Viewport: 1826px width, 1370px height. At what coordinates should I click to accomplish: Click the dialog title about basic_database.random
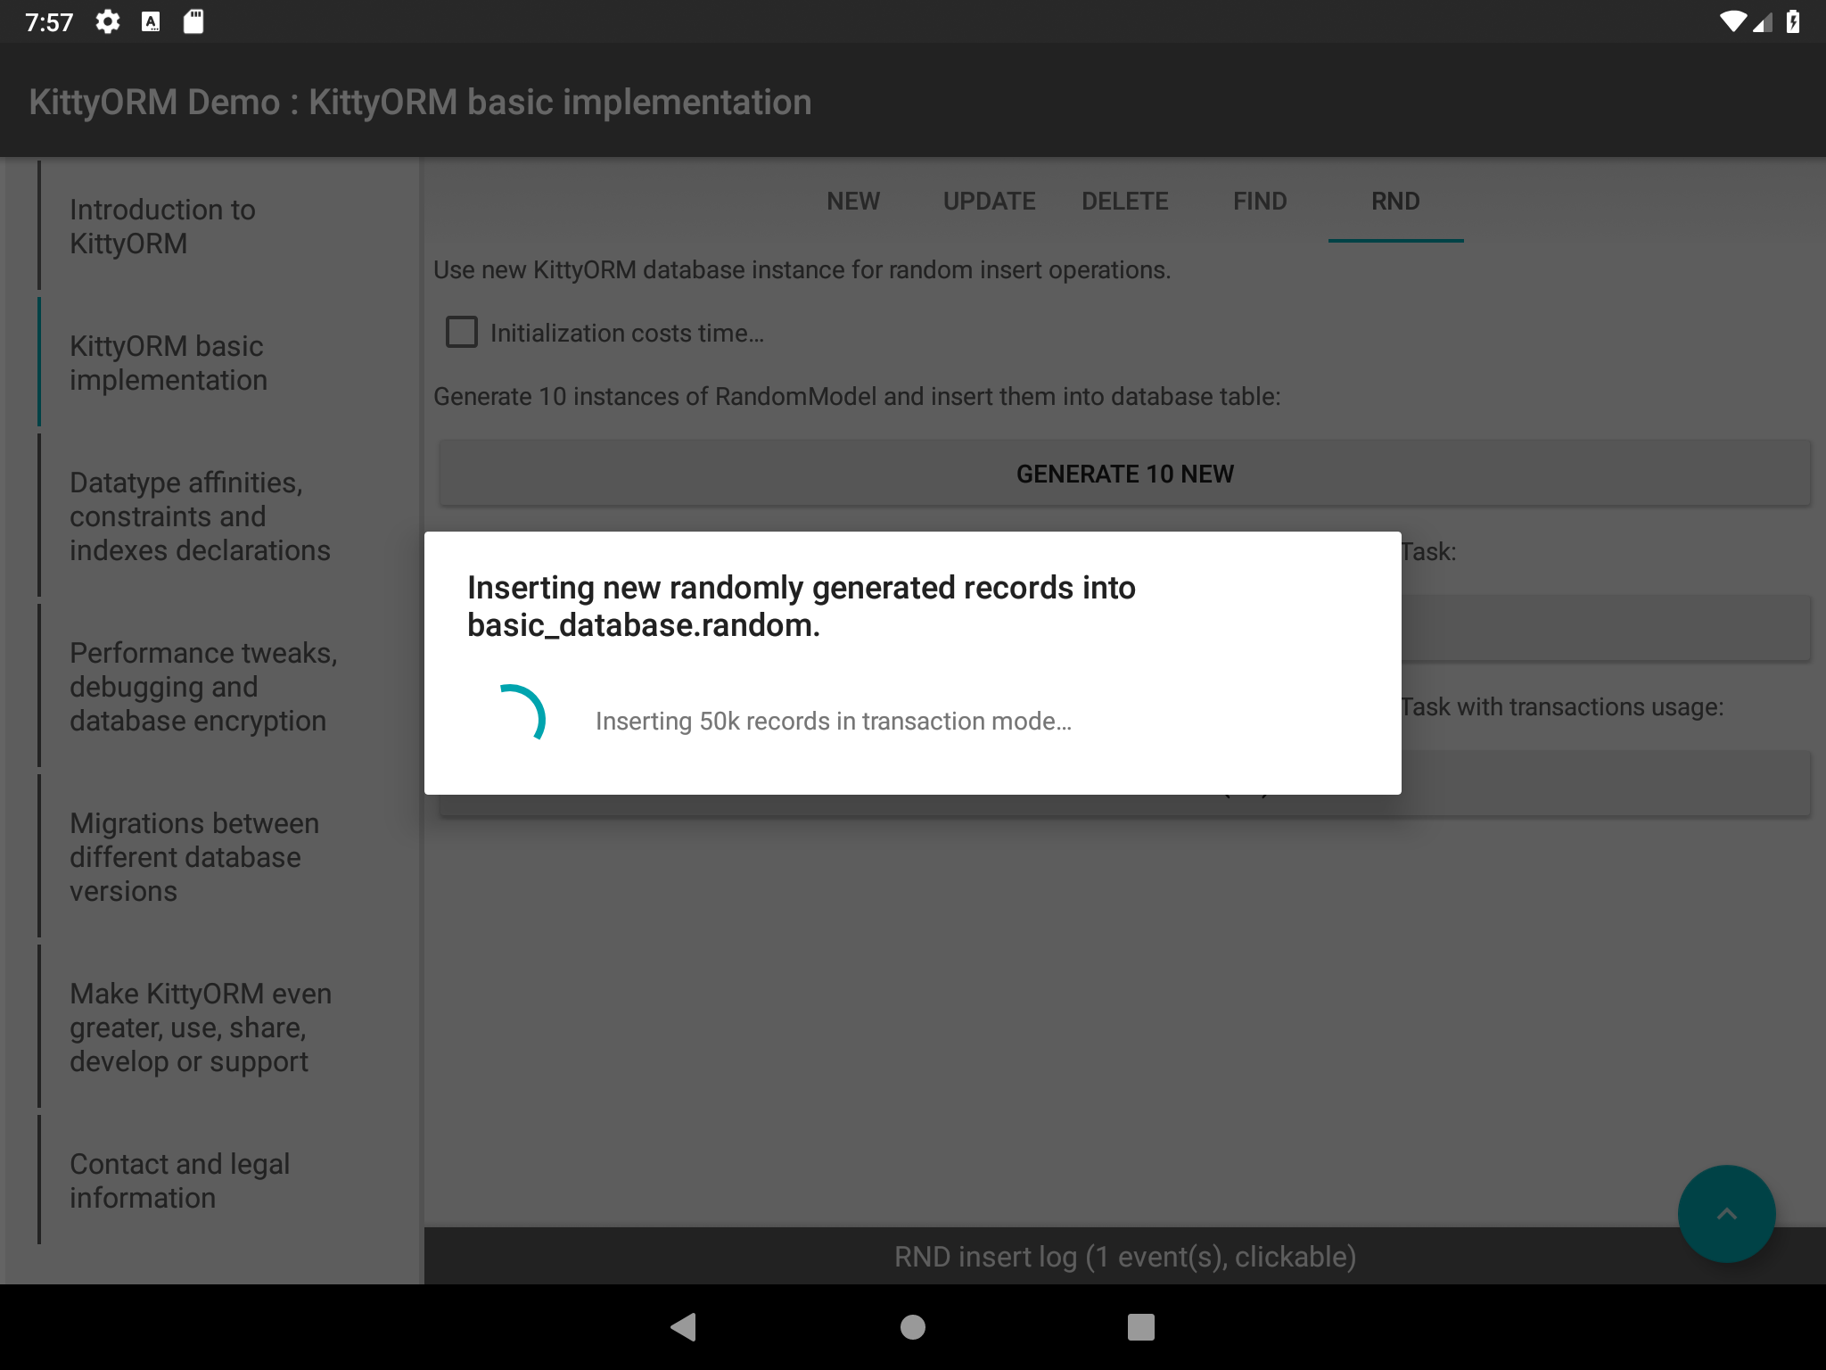[x=802, y=607]
